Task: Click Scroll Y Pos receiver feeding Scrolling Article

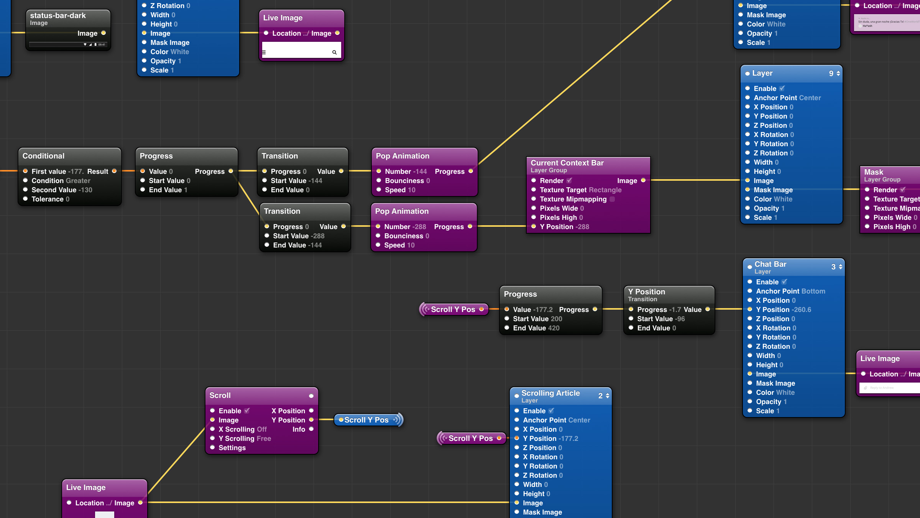Action: point(472,438)
